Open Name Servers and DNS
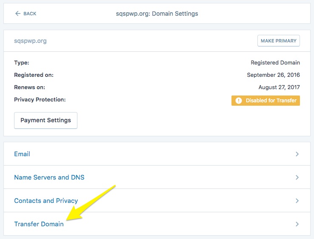The width and height of the screenshot is (314, 239). (x=49, y=177)
